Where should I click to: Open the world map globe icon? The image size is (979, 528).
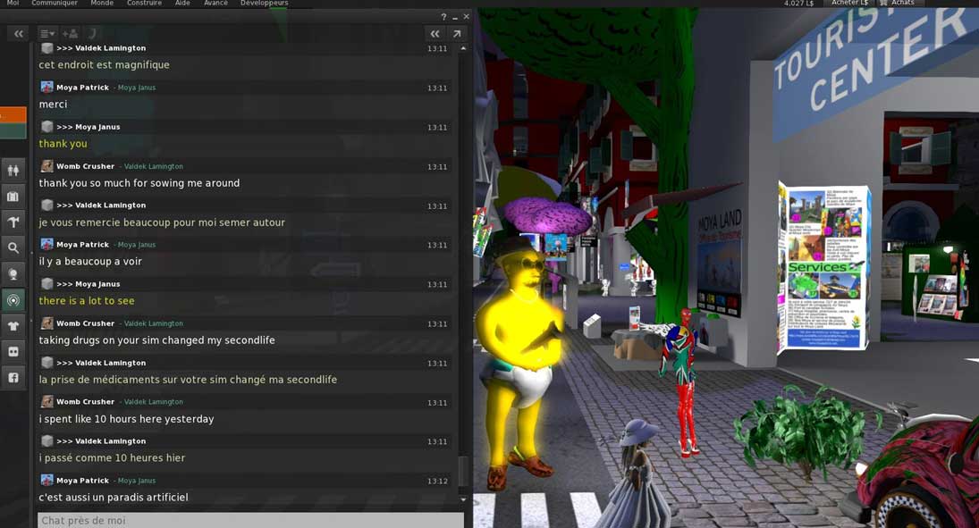coord(13,274)
